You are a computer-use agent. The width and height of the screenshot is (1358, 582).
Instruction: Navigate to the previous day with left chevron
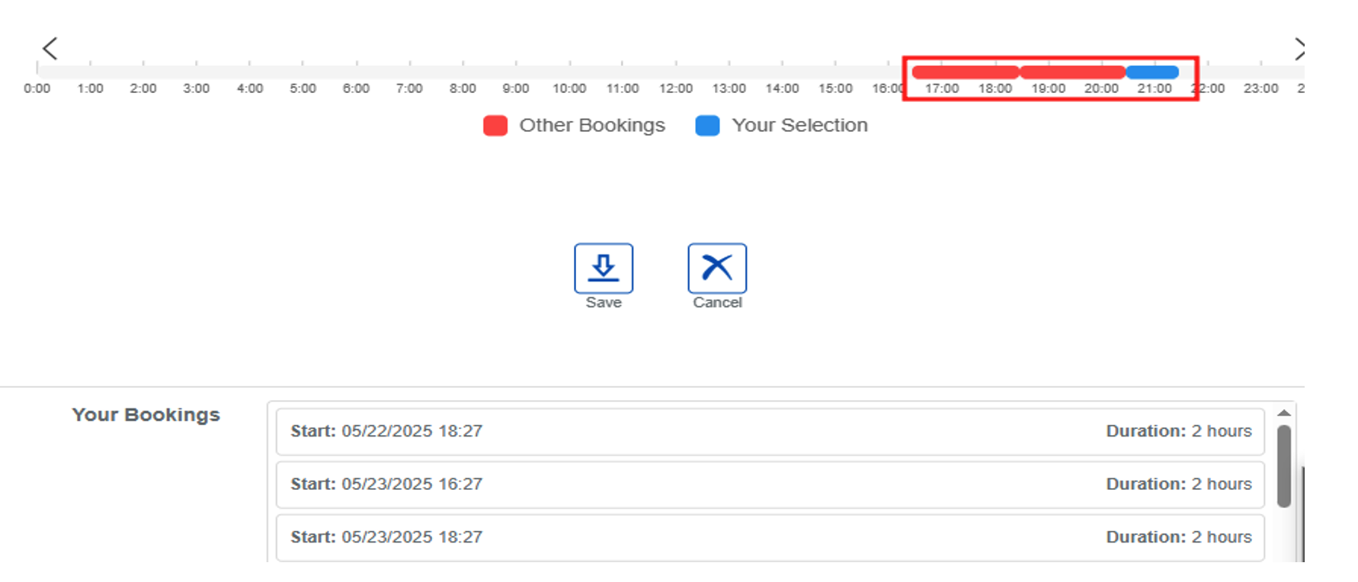click(x=49, y=48)
